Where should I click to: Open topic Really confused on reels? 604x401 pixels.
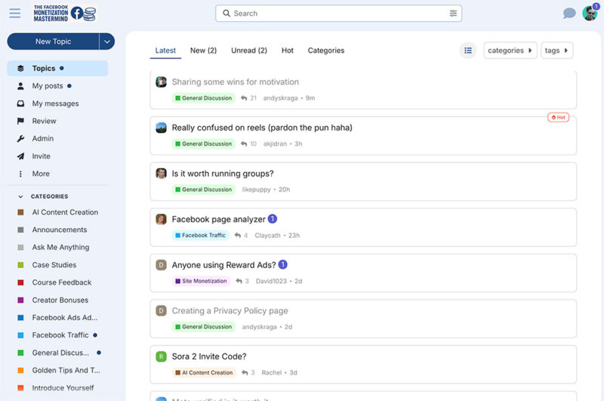262,128
